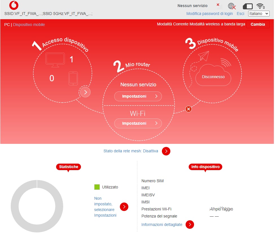The width and height of the screenshot is (275, 244).
Task: Click the Informazioni dettagliate red arrow
Action: (190, 225)
